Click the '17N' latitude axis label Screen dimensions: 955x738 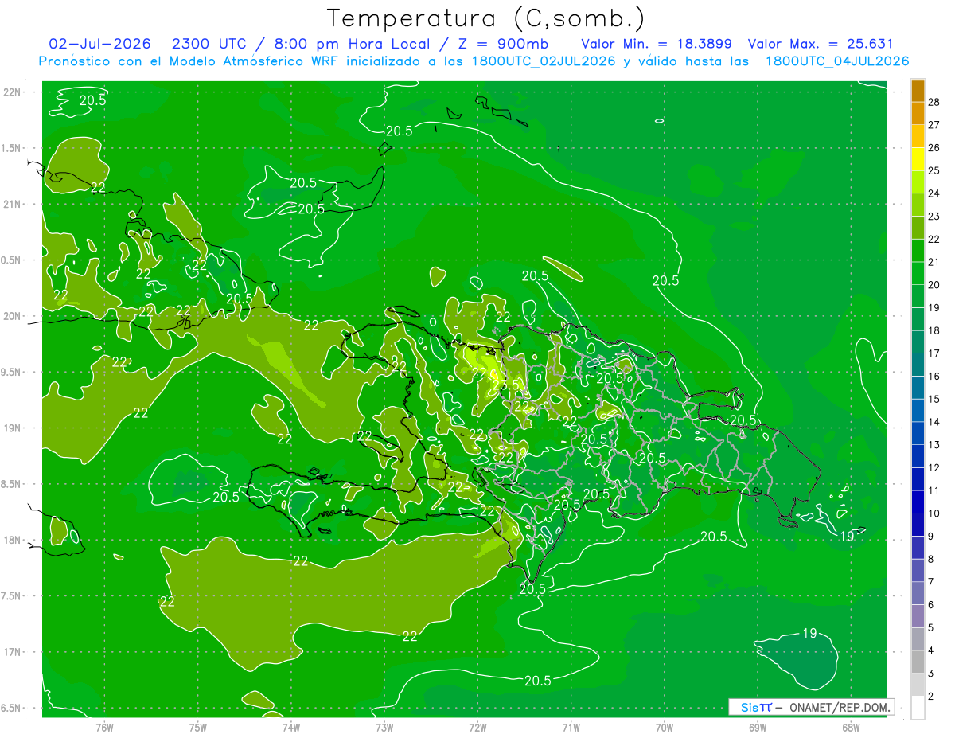pyautogui.click(x=13, y=652)
